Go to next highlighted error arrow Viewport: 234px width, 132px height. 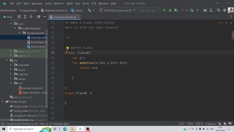(231, 23)
